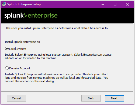Image resolution: width=135 pixels, height=105 pixels.
Task: Click the green 'enterprise' word in logo
Action: (43, 16)
